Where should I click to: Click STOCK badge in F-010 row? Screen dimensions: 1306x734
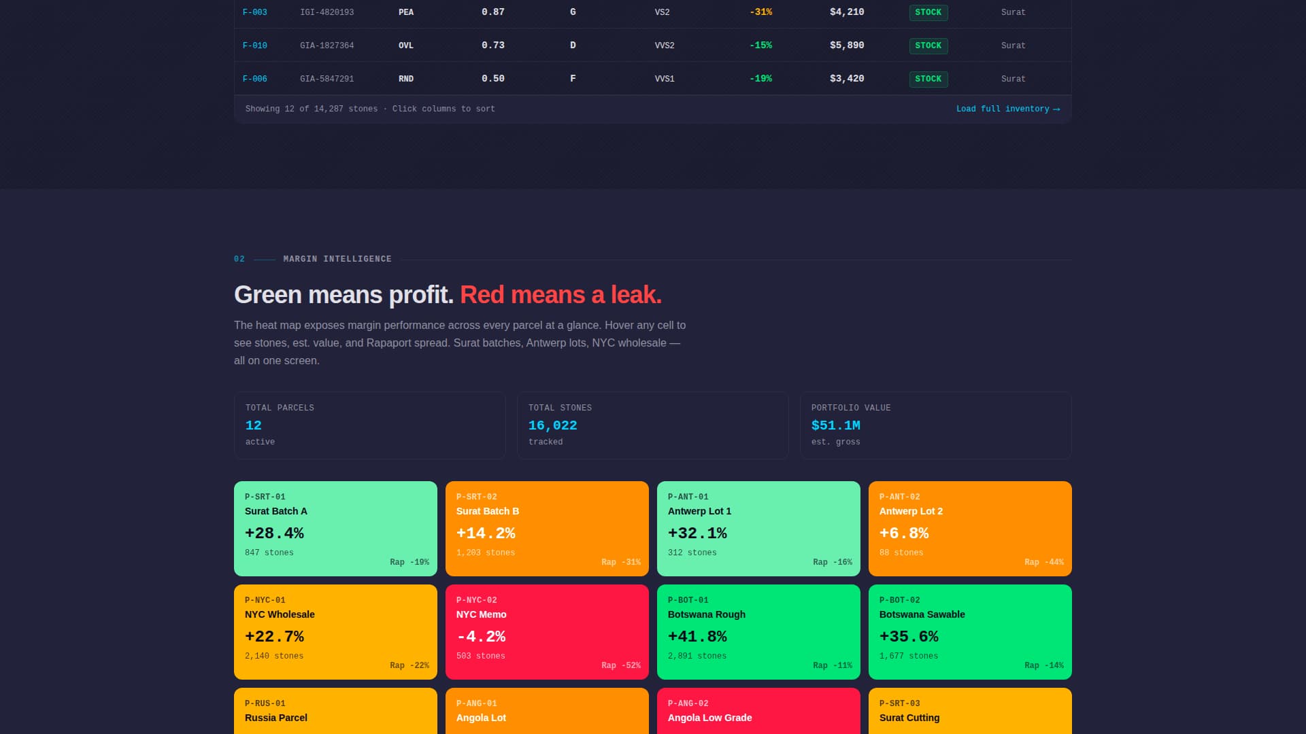[928, 46]
